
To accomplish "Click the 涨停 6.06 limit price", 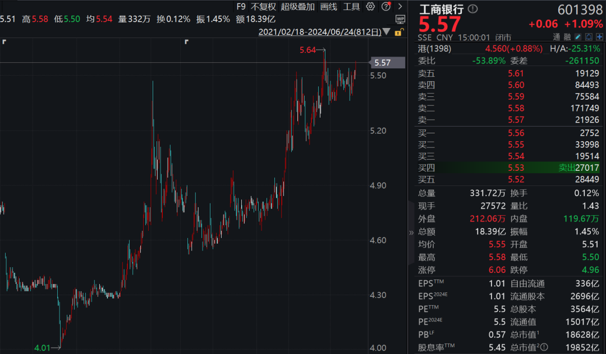I will point(497,270).
